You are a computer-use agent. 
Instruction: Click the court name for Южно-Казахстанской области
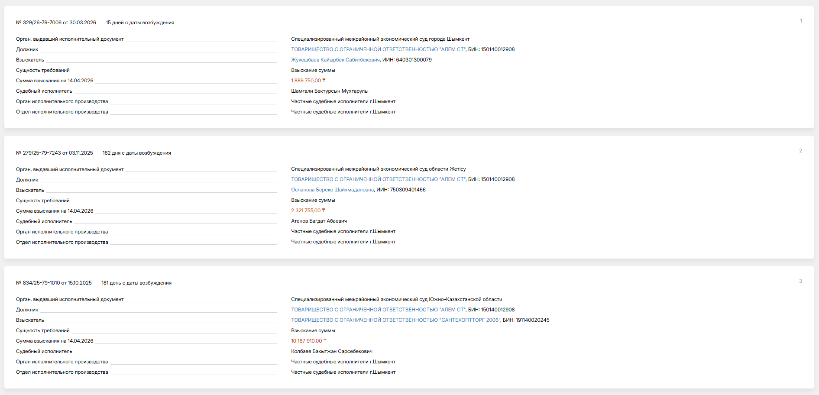[396, 299]
